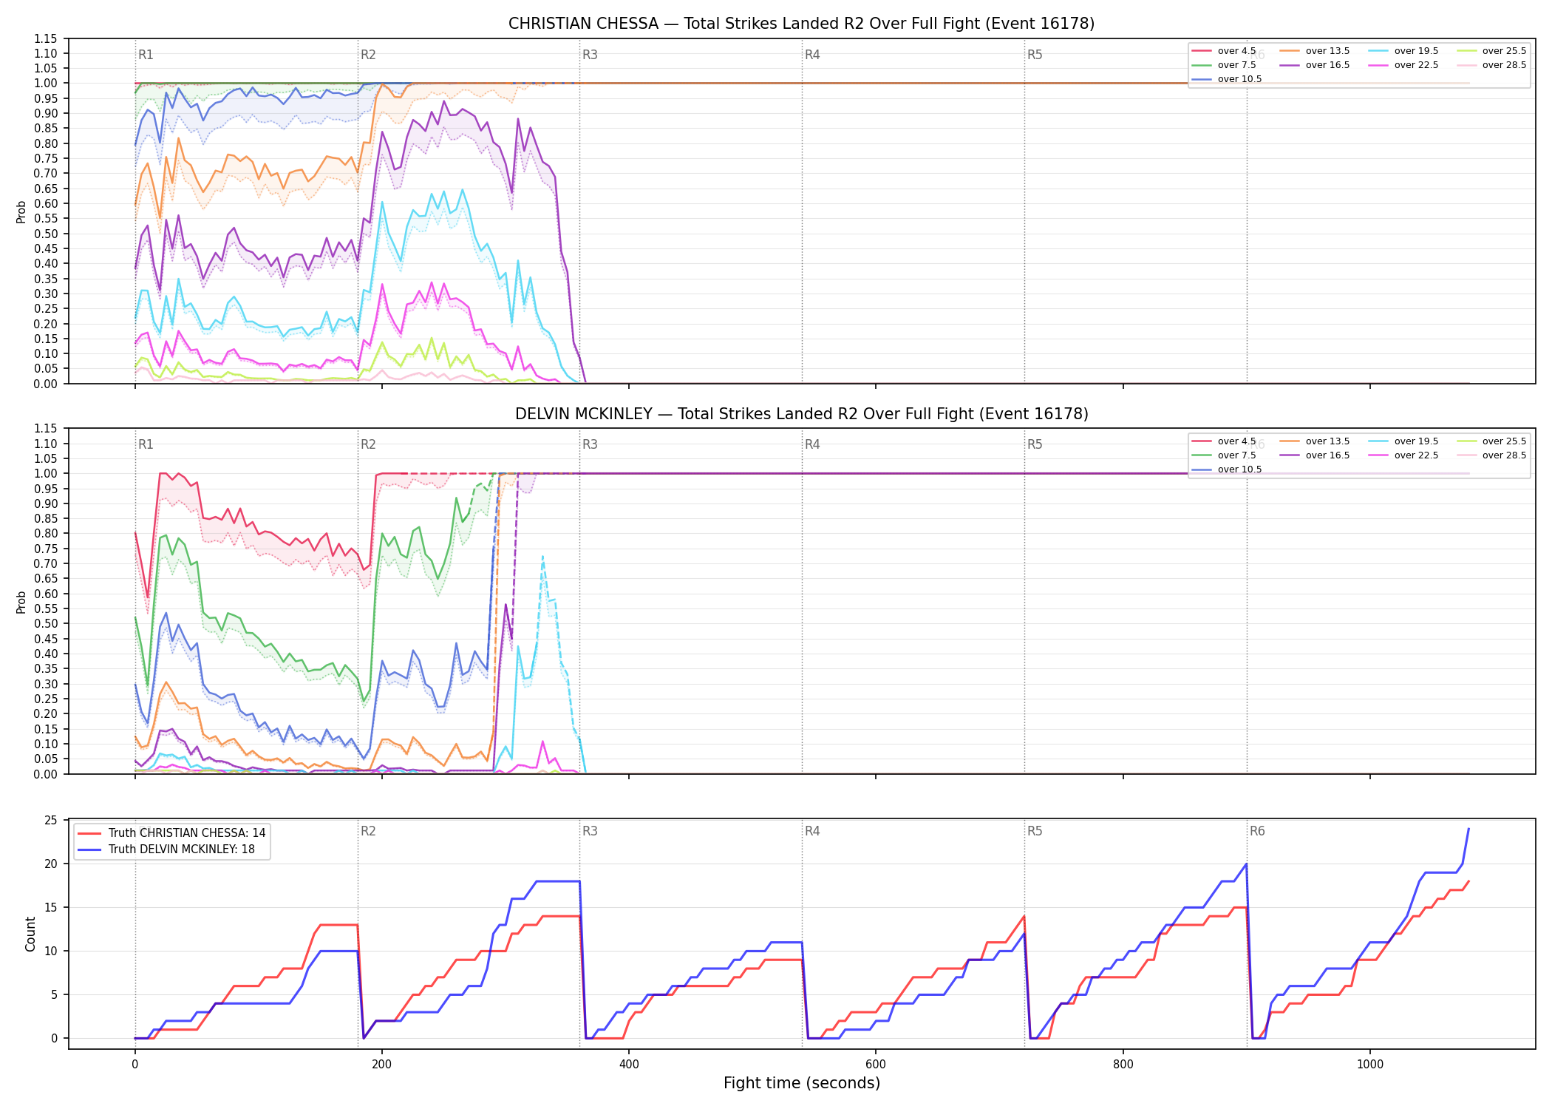Select 'over 25.5' label in Chessa chart legend

[x=1504, y=51]
